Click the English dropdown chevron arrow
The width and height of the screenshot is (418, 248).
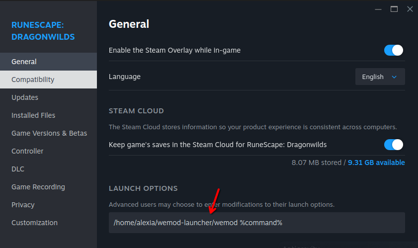[x=395, y=77]
